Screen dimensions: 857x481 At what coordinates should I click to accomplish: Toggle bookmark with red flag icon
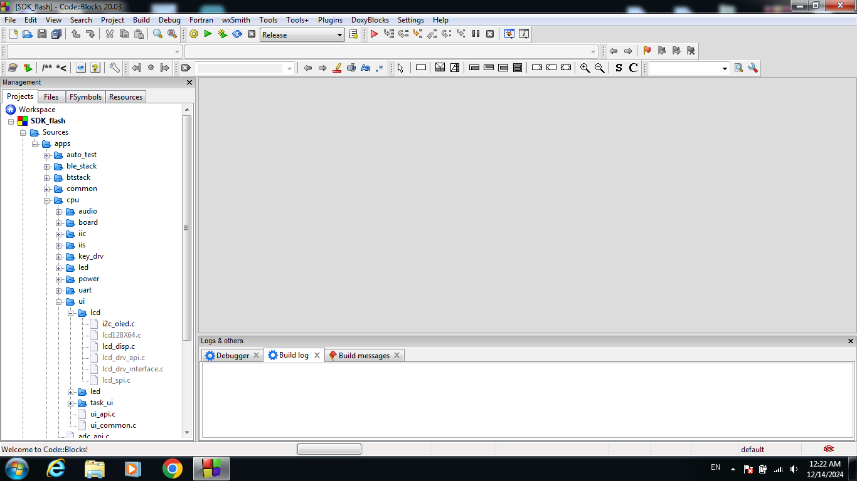[x=647, y=51]
